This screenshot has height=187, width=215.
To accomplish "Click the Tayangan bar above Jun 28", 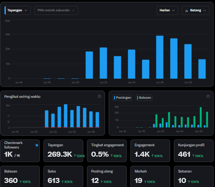I will 188,62.
